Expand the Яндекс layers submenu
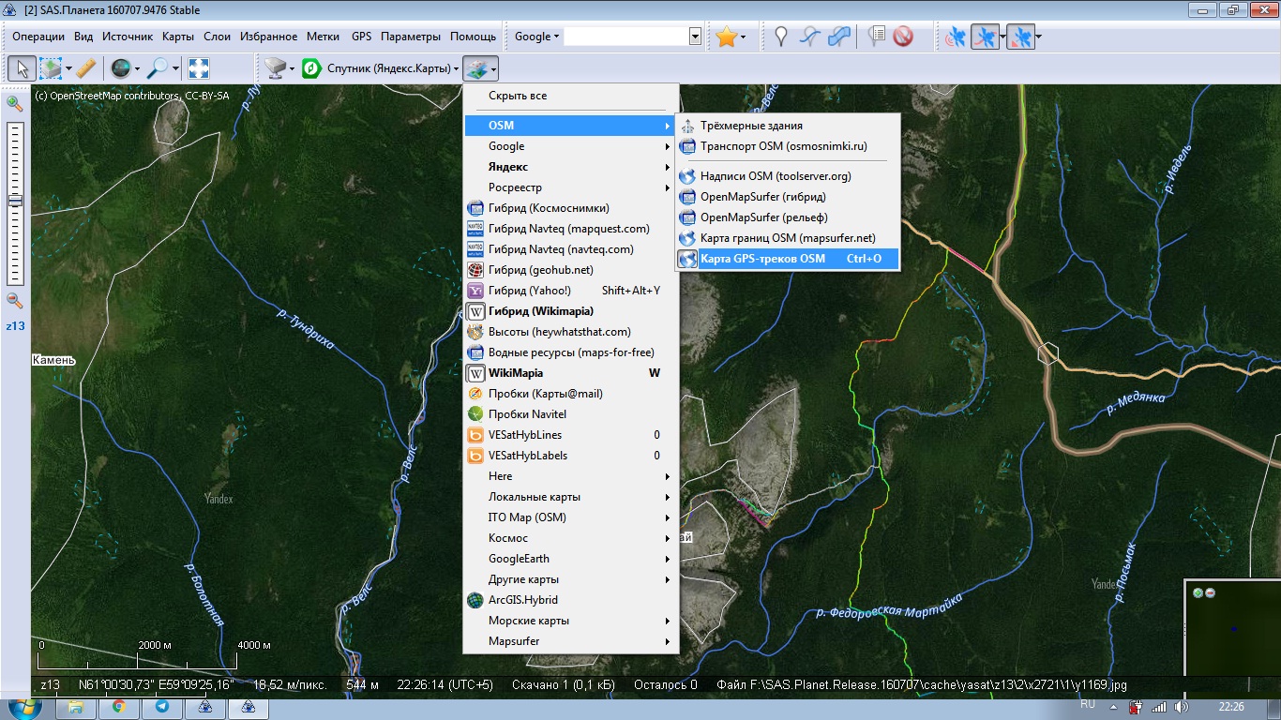Image resolution: width=1281 pixels, height=720 pixels. (x=571, y=167)
